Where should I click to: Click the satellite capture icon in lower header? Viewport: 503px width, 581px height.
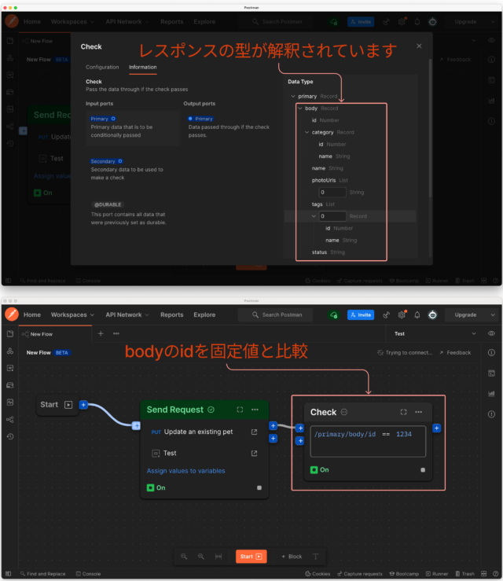click(387, 314)
